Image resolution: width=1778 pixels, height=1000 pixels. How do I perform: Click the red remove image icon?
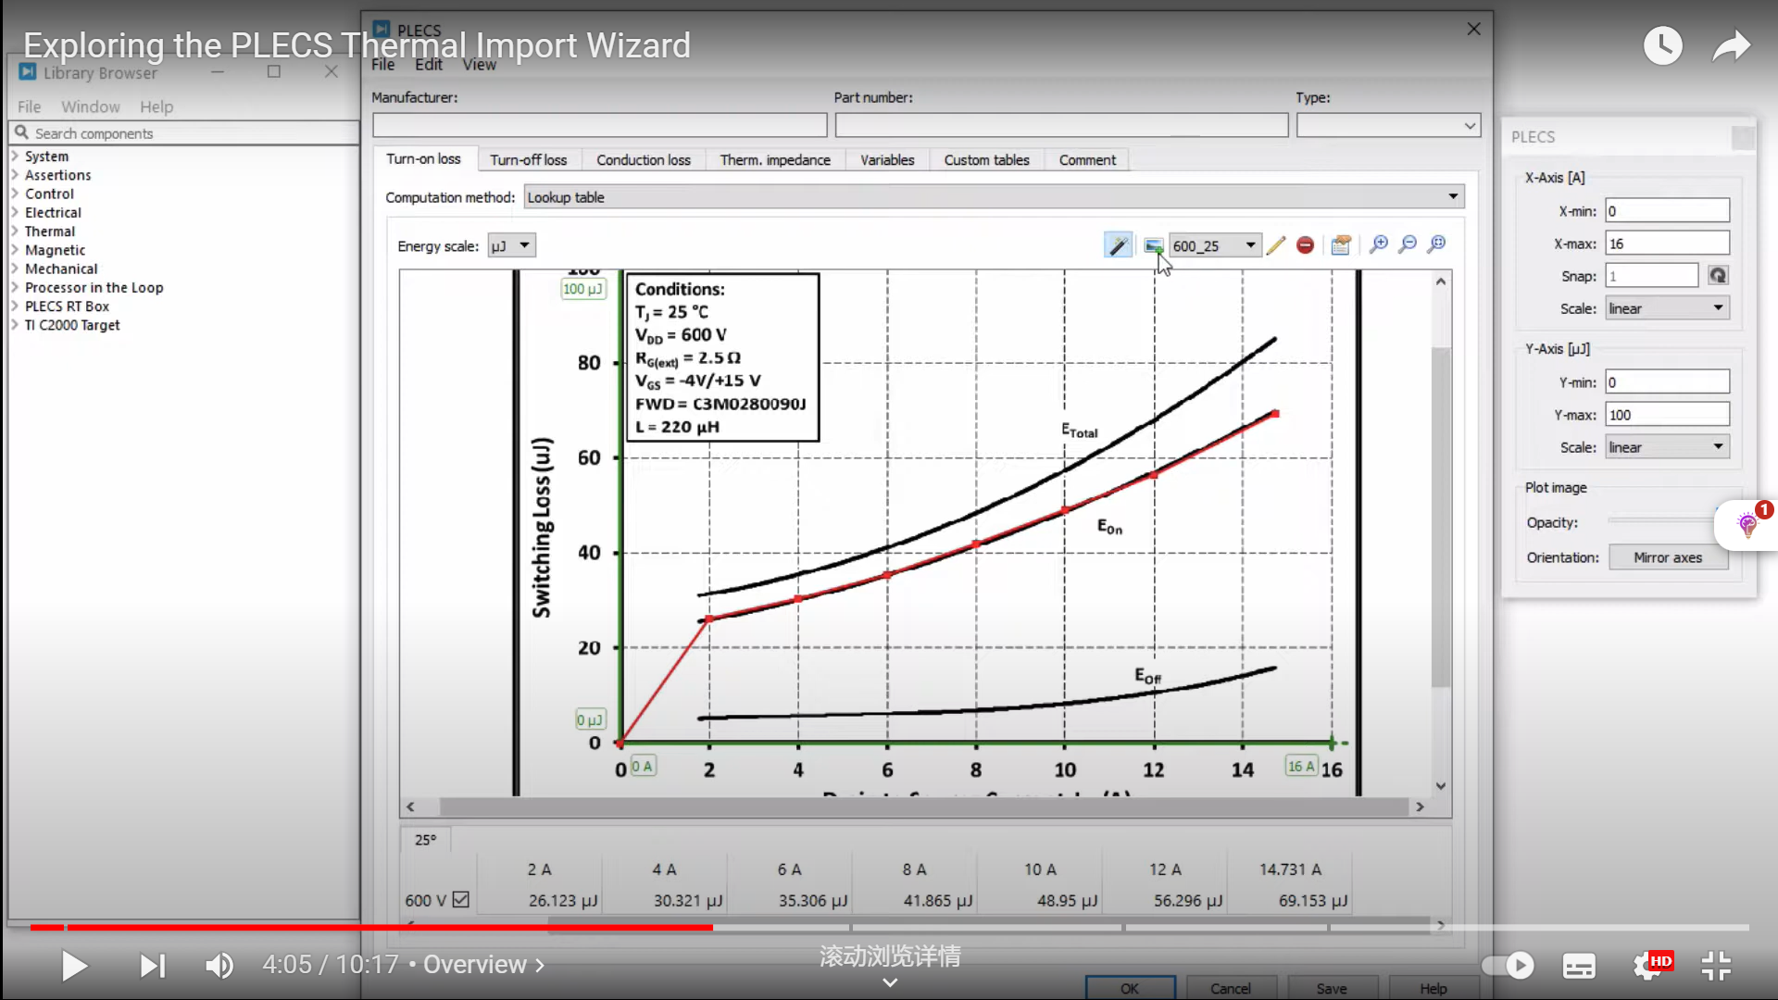pos(1305,245)
